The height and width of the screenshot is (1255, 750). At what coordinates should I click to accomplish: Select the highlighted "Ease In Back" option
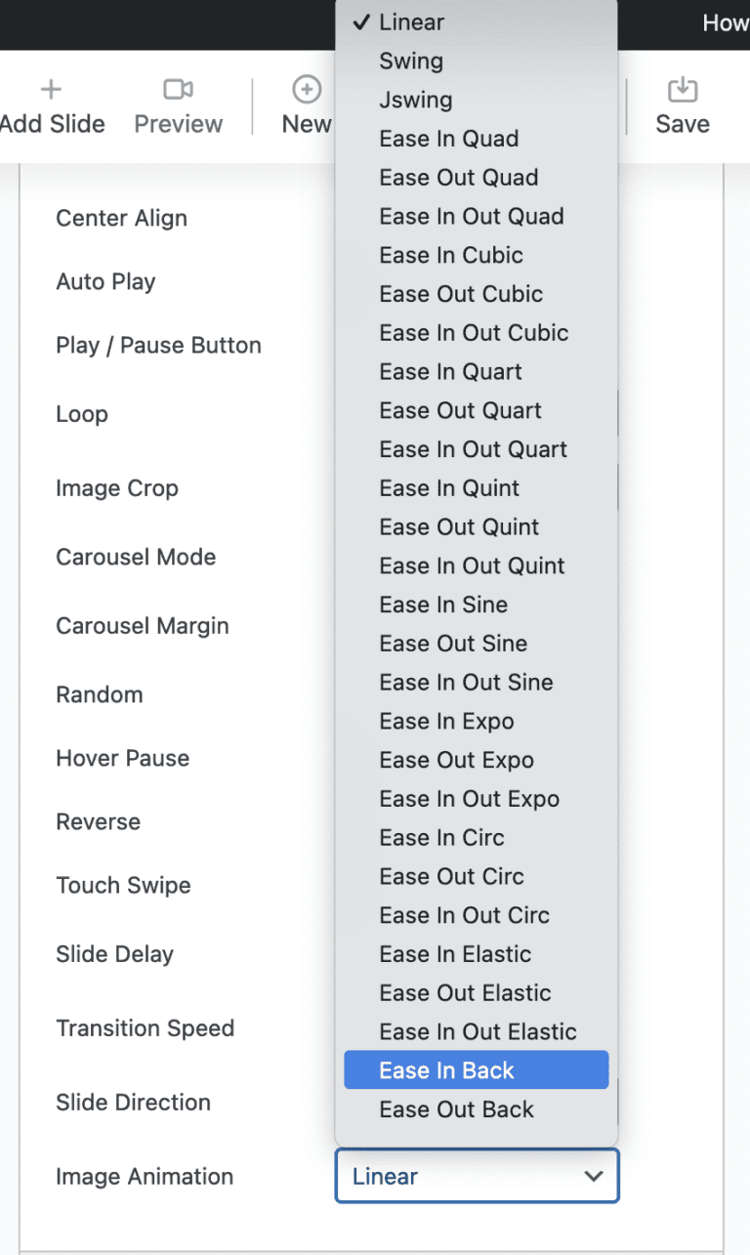pyautogui.click(x=446, y=1070)
